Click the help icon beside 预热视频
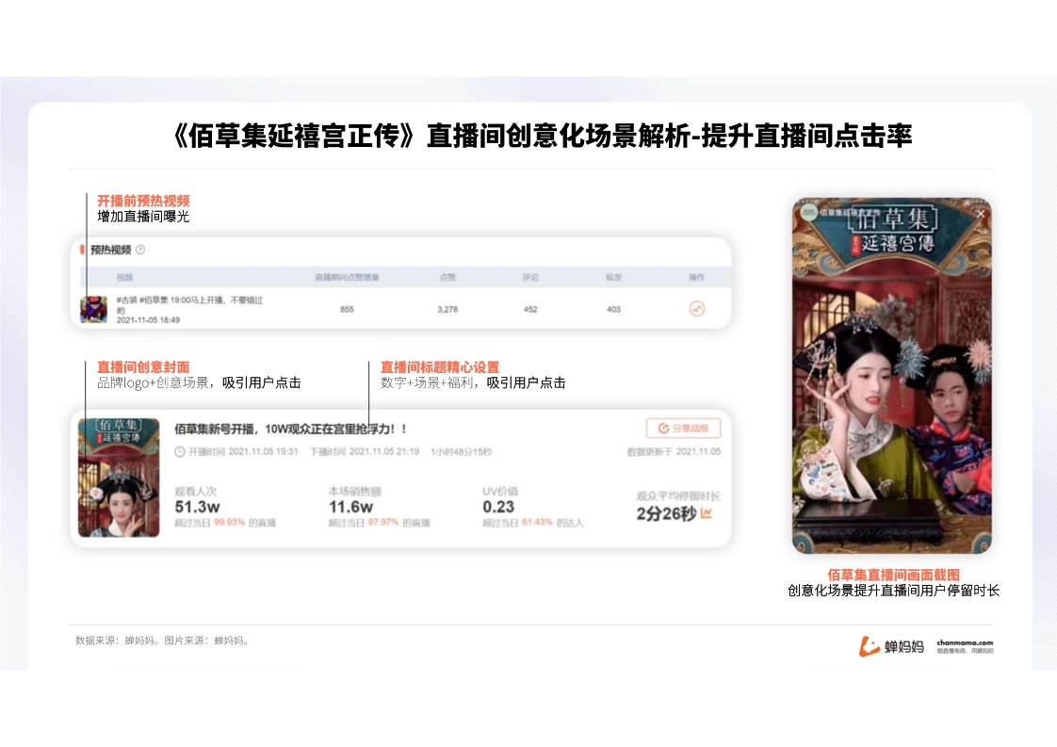Screen dimensions: 1057x747 pos(140,250)
